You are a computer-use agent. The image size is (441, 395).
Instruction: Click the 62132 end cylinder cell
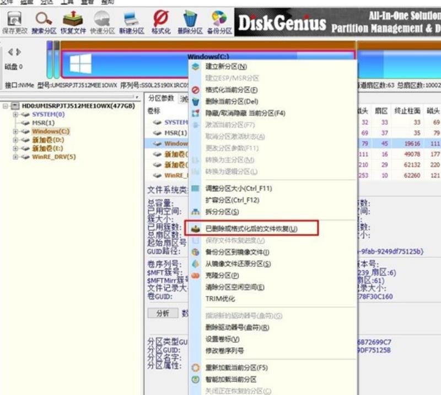tap(412, 165)
